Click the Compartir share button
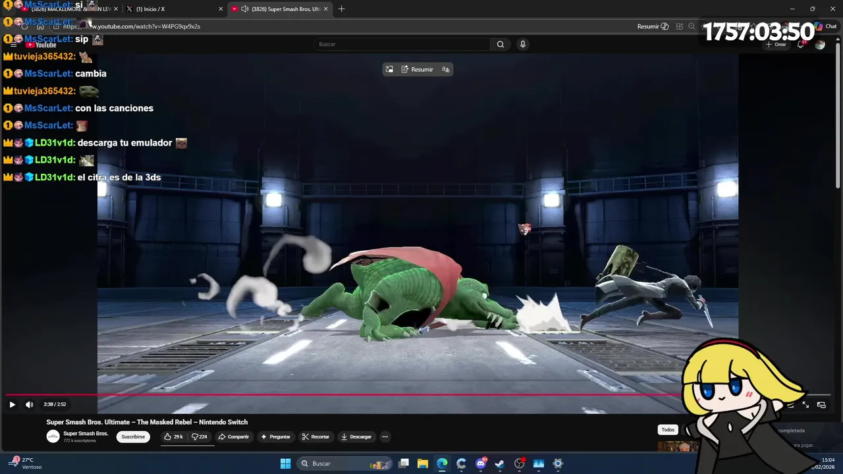 click(x=234, y=436)
